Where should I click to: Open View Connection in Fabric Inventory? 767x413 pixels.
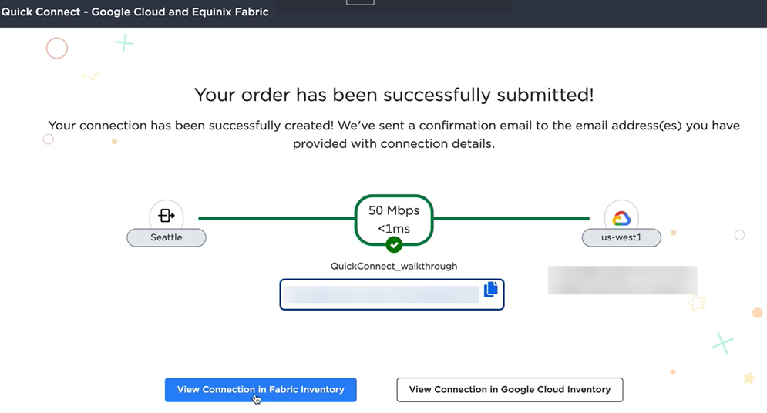tap(261, 390)
